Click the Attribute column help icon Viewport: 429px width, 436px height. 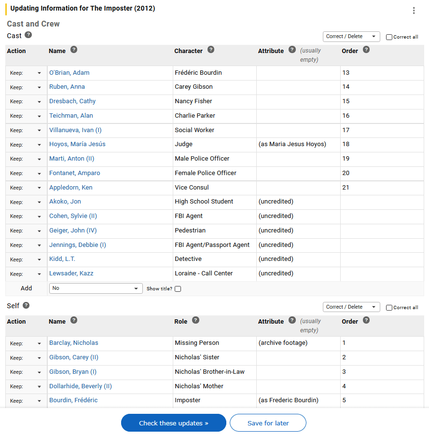point(292,49)
